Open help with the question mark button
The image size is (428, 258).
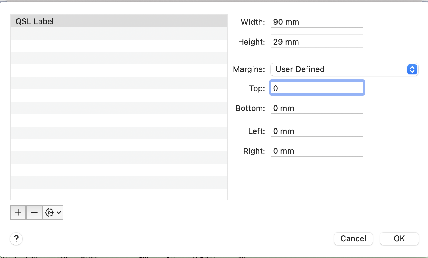point(16,239)
